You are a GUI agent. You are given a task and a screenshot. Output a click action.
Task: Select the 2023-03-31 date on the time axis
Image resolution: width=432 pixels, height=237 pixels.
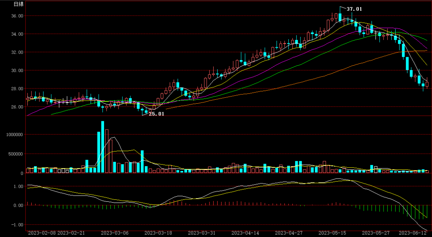(202, 233)
